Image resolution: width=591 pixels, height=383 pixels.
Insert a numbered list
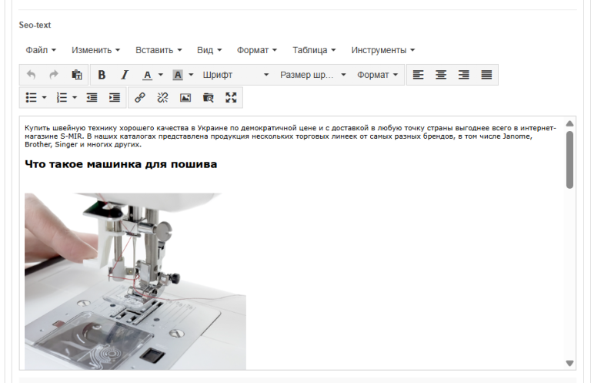[62, 98]
